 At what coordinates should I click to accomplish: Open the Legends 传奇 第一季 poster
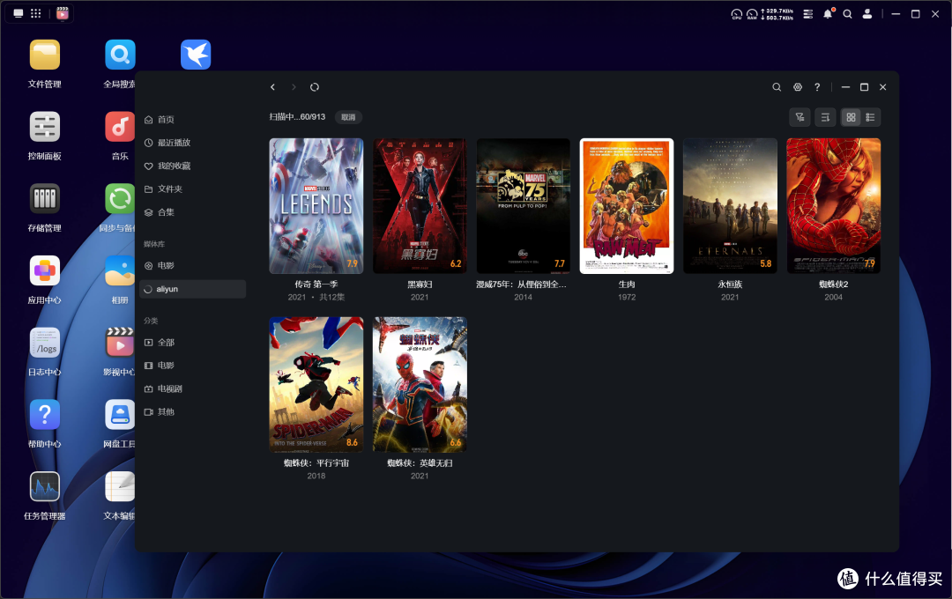click(x=316, y=206)
